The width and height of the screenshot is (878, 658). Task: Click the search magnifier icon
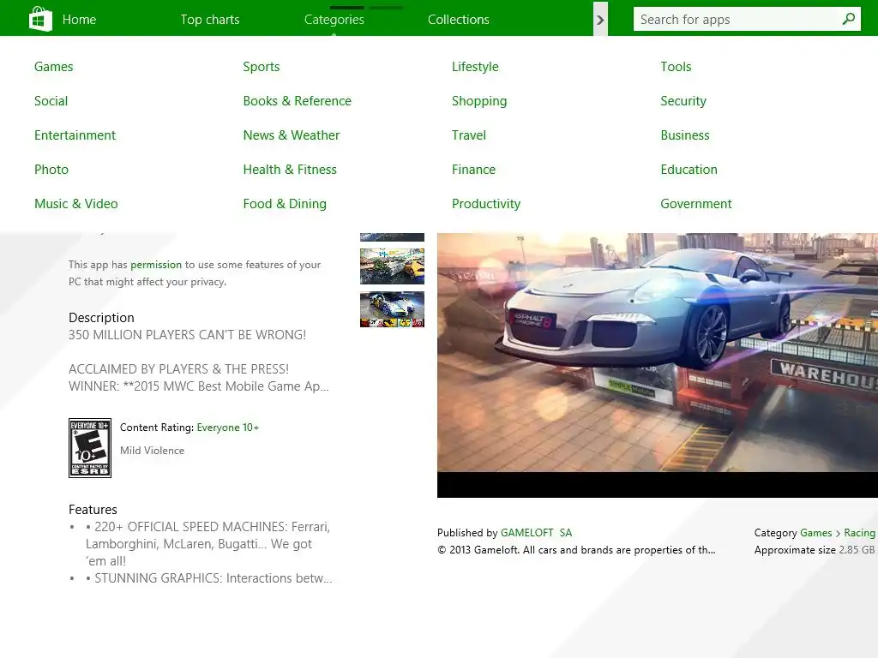[848, 19]
